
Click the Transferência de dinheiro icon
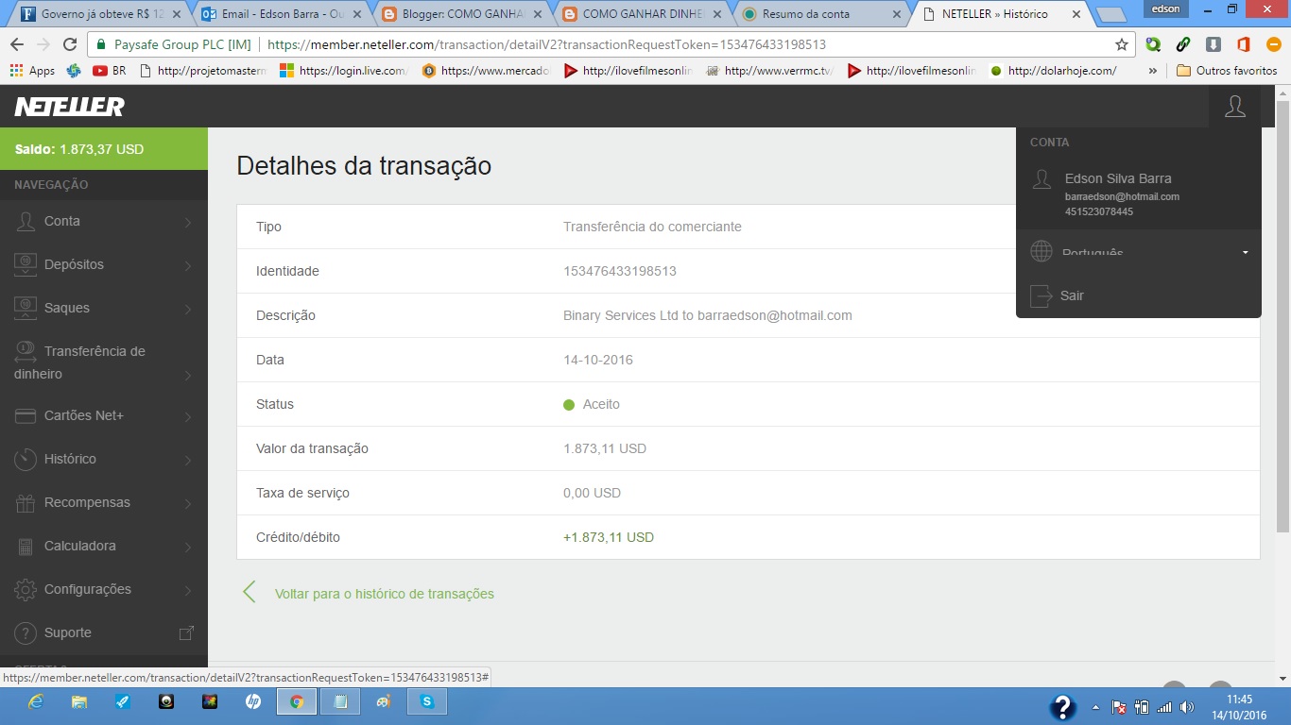pyautogui.click(x=26, y=351)
